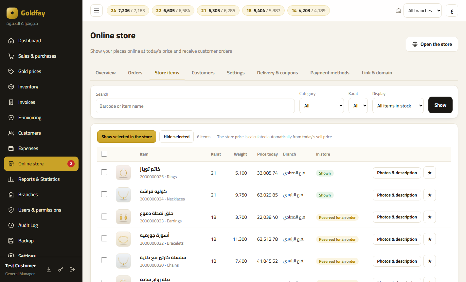Screen dimensions: 466x282
Task: Click Reports & Statistics chart icon
Action: coord(11,179)
